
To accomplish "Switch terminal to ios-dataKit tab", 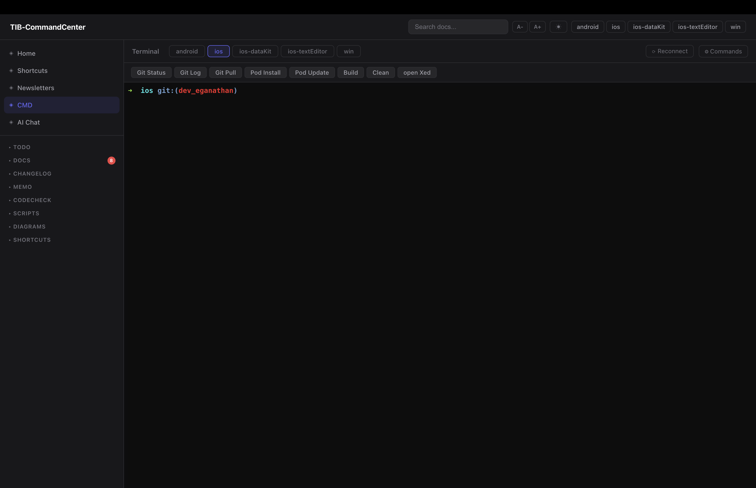I will coord(255,51).
